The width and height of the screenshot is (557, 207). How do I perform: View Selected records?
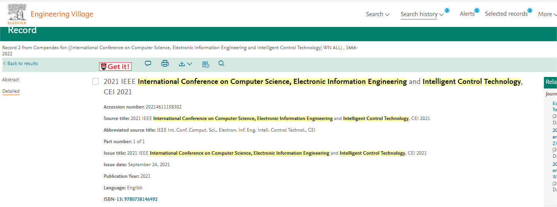pyautogui.click(x=506, y=14)
